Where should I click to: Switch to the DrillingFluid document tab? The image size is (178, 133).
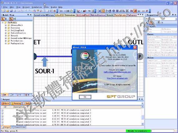(x=83, y=15)
